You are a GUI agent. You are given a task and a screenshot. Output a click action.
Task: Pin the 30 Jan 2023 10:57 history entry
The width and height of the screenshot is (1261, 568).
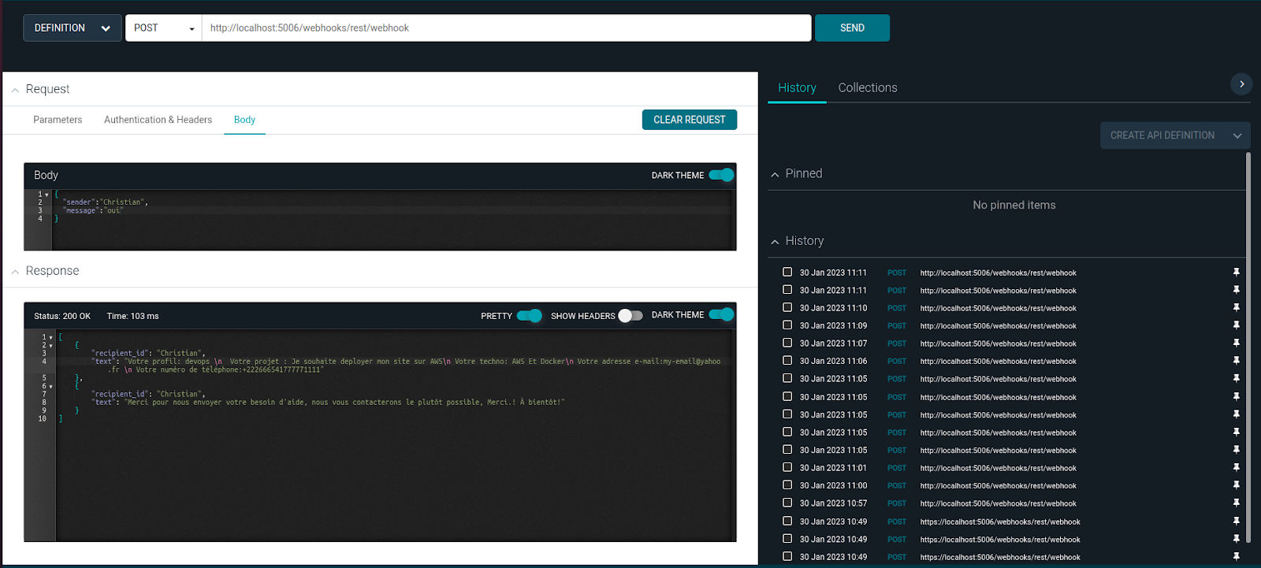1236,503
